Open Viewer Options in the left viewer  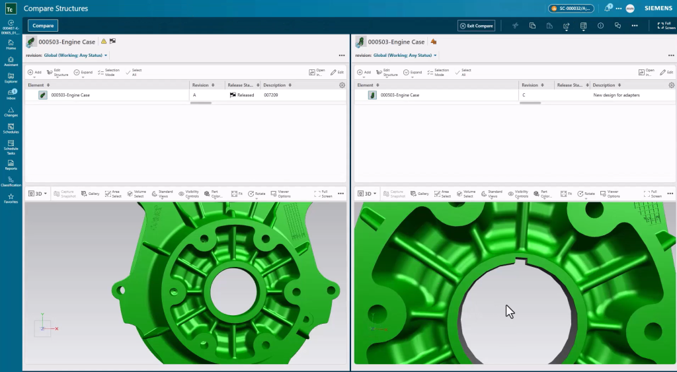[280, 194]
